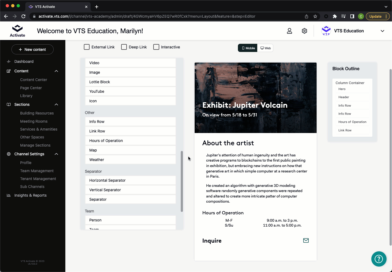
Task: Check the External Link checkbox
Action: (87, 47)
